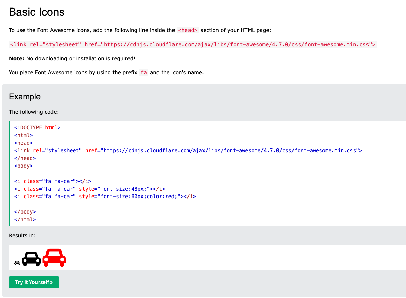406x298 pixels.
Task: Click the small black car icon
Action: pos(17,263)
